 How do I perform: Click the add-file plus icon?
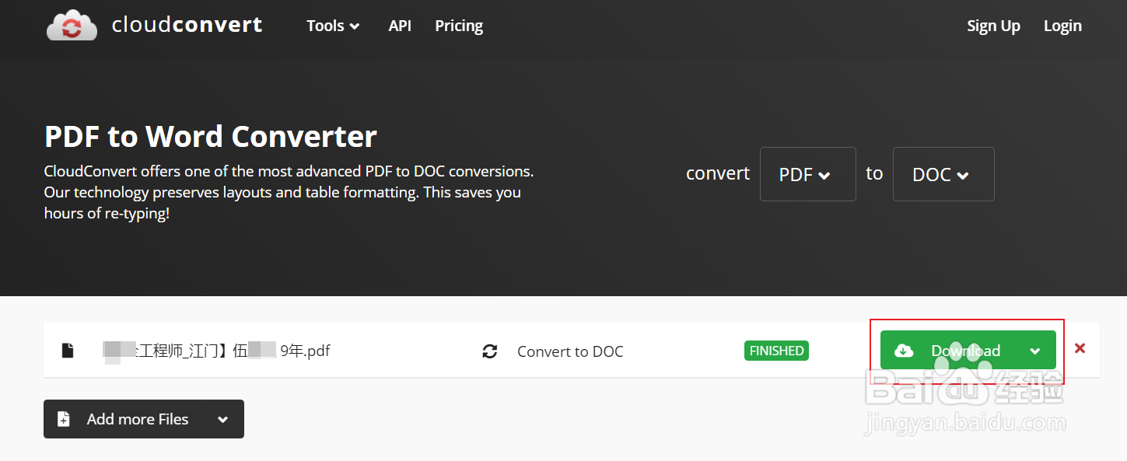pos(64,419)
